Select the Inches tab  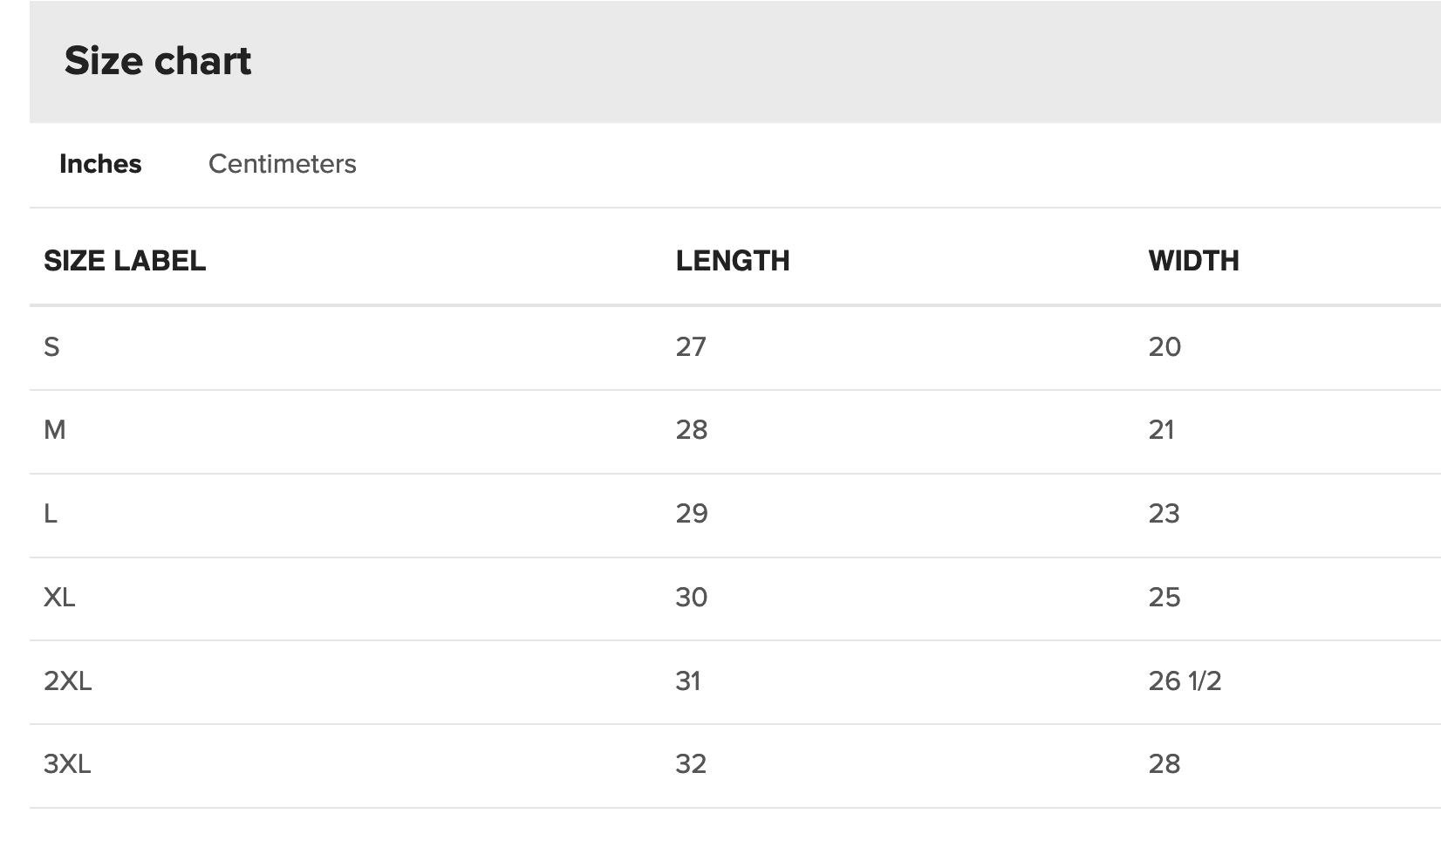100,164
